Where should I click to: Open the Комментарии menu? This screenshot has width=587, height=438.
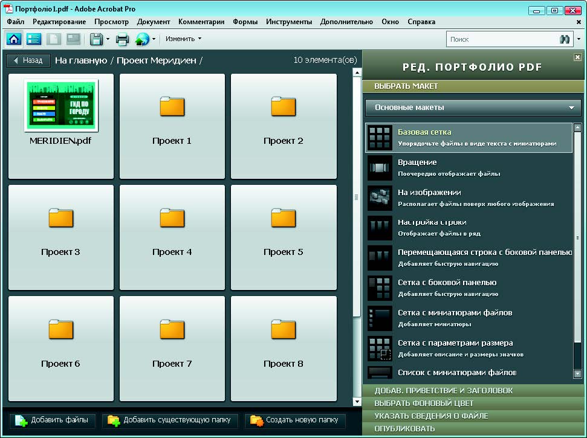tap(201, 22)
